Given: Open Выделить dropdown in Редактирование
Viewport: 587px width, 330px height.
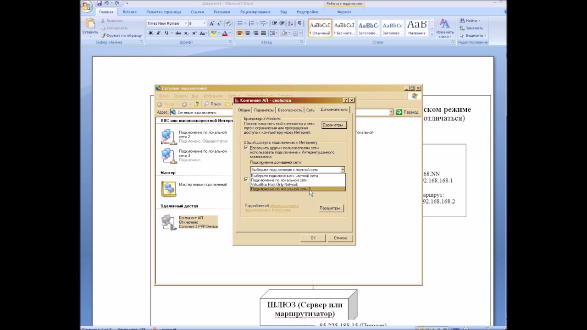Looking at the screenshot, I should [486, 35].
